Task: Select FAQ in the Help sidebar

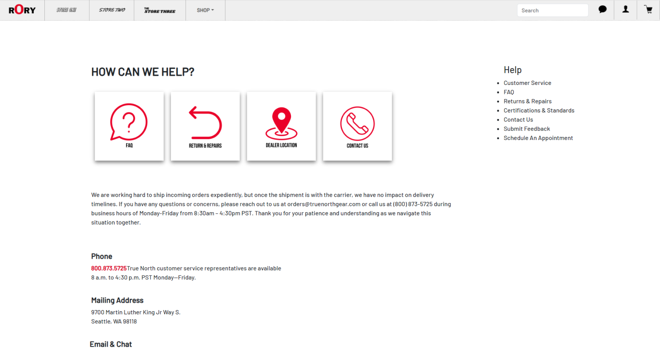Action: 509,92
